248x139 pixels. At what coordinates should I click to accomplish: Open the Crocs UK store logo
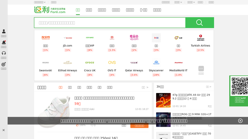tap(90, 63)
